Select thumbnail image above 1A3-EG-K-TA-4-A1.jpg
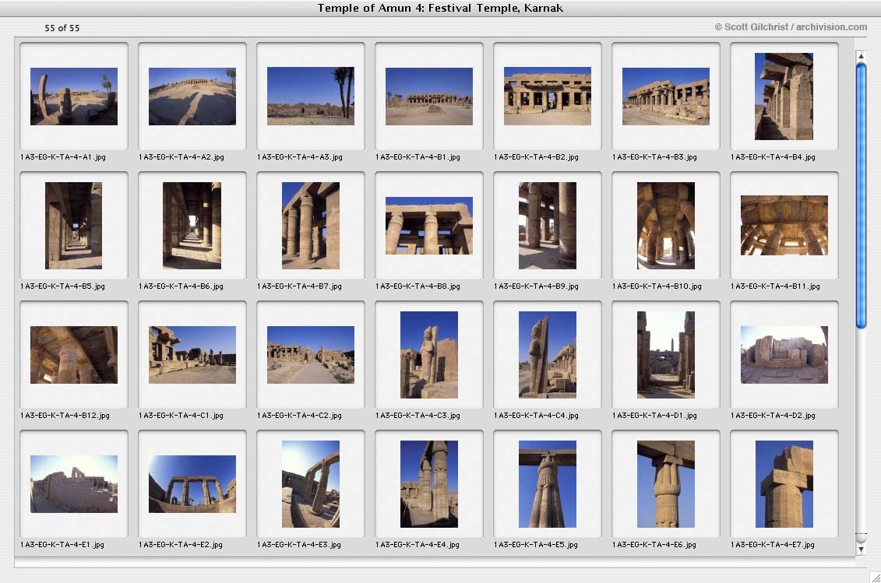 click(x=73, y=96)
